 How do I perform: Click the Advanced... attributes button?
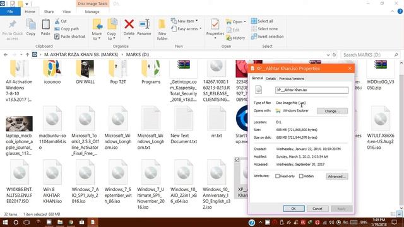[x=336, y=177]
